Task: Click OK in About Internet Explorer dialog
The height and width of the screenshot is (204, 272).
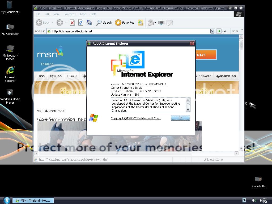Action: (x=180, y=118)
